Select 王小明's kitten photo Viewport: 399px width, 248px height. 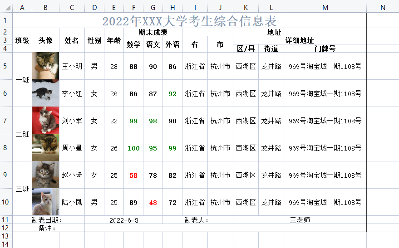45,66
